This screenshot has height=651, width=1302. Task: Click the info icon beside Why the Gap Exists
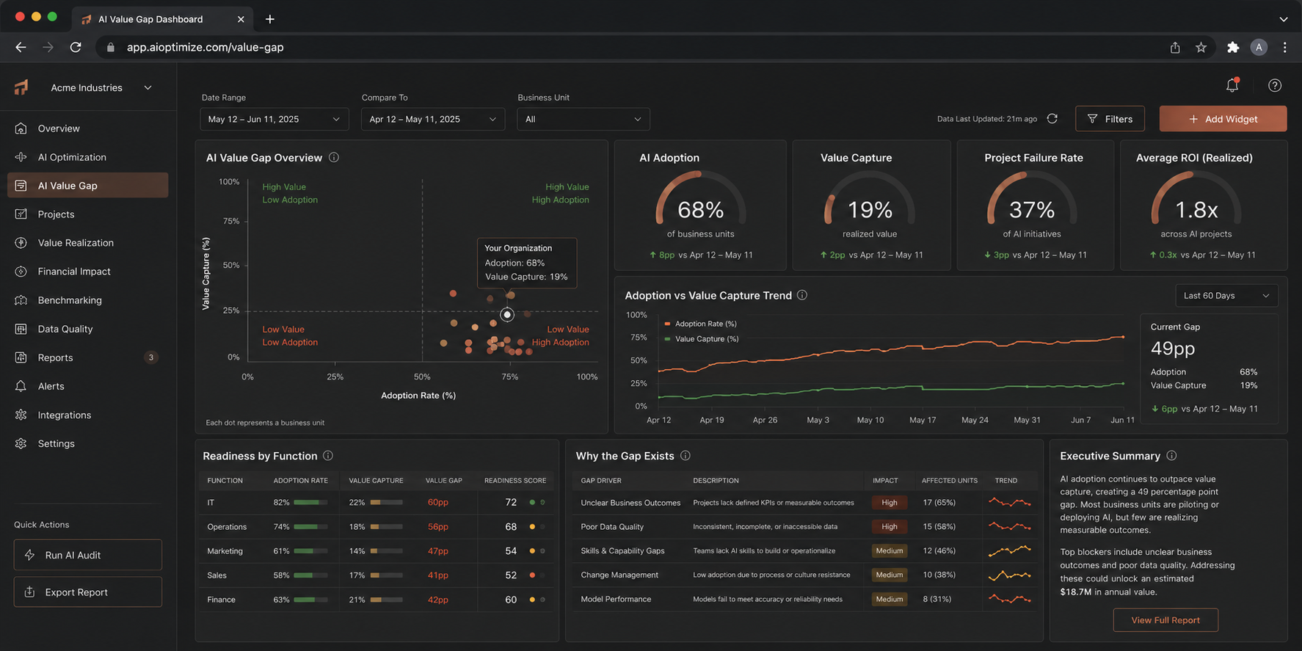685,456
